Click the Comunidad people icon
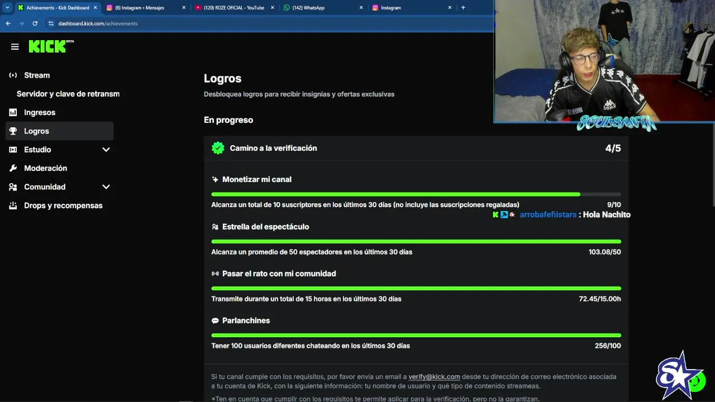The height and width of the screenshot is (402, 715). 13,187
